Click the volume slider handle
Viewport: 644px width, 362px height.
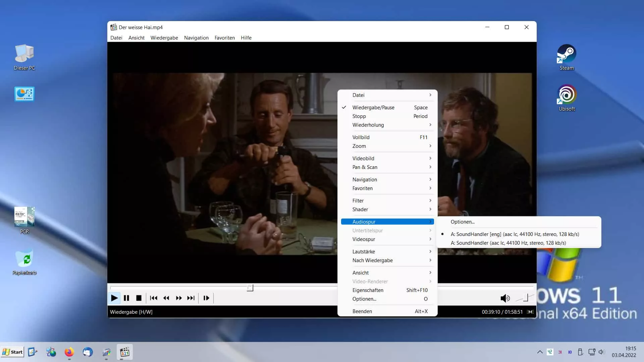[x=526, y=298]
